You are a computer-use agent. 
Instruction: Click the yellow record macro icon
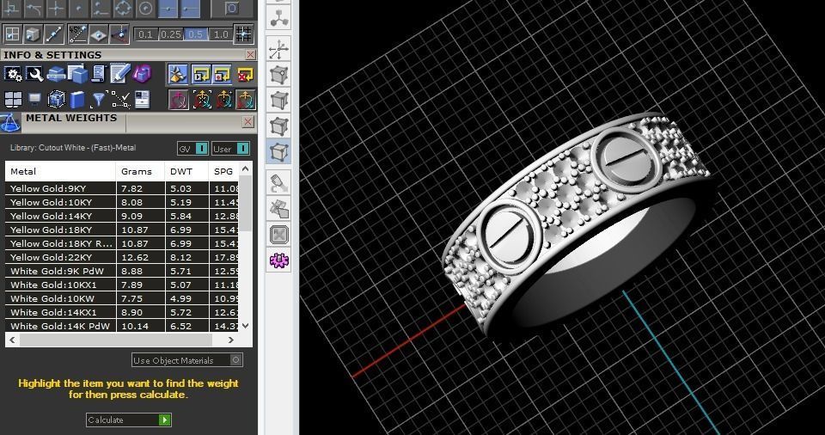(x=223, y=74)
